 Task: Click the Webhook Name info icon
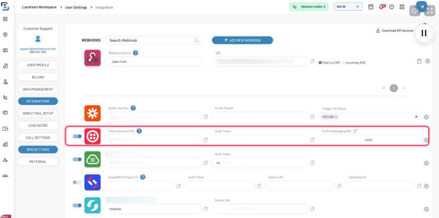pos(135,53)
